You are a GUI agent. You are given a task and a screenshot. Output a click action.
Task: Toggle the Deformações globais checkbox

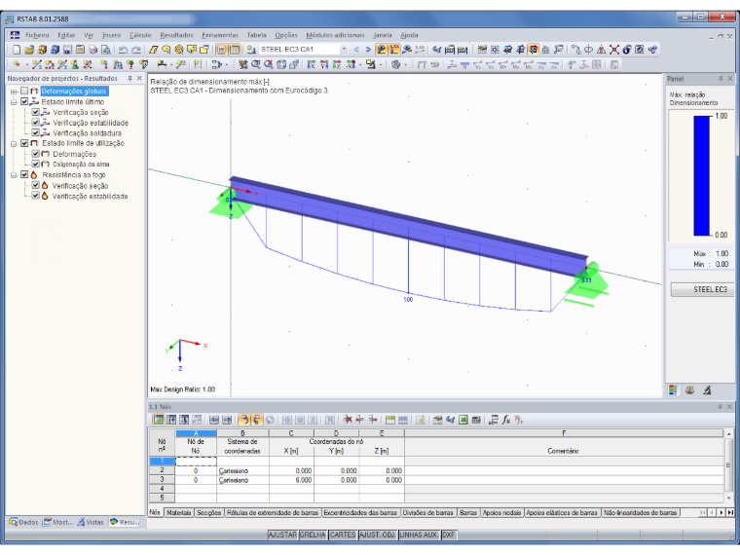pyautogui.click(x=24, y=92)
